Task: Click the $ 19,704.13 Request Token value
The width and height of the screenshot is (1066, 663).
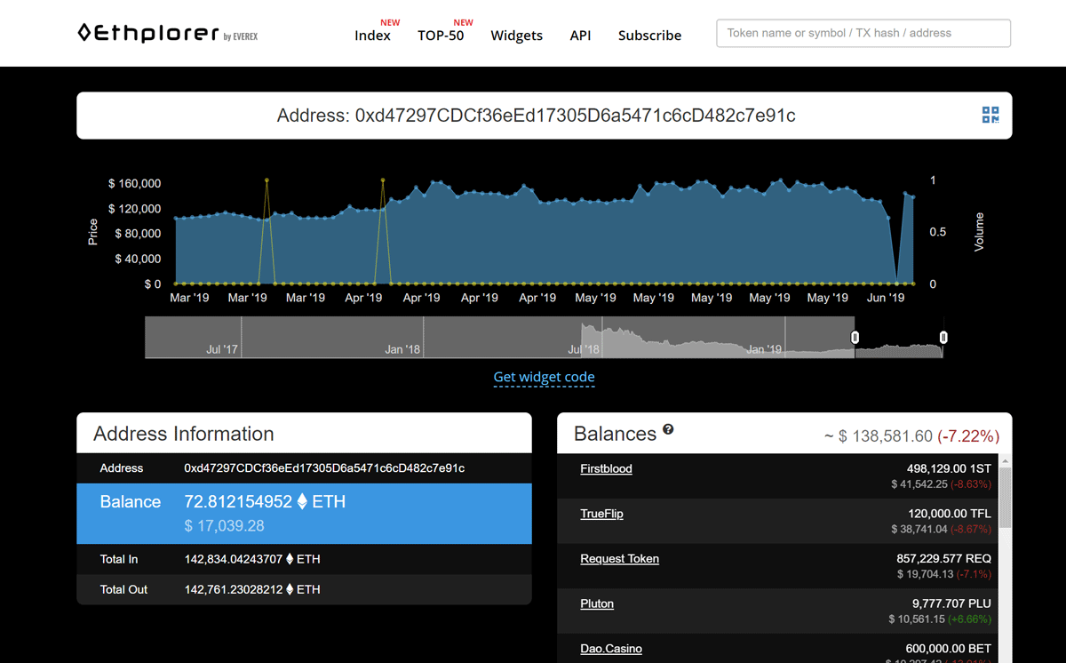Action: (925, 574)
